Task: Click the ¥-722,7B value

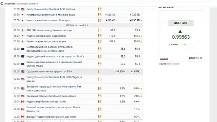Action: tap(135, 15)
